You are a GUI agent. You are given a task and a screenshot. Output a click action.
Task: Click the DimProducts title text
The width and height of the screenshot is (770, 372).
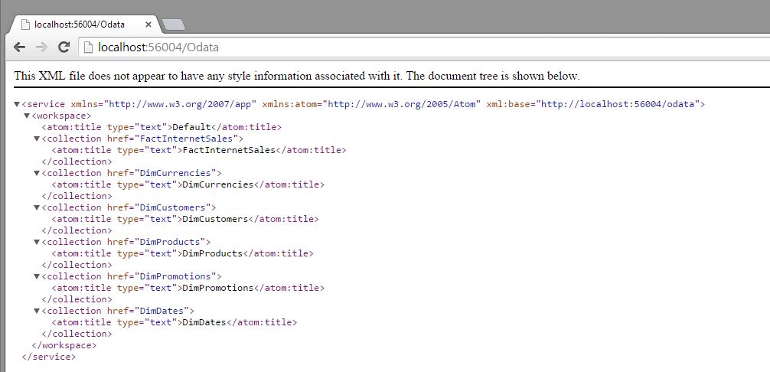[212, 253]
